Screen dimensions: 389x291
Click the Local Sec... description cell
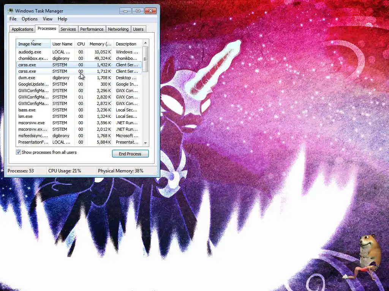pos(127,110)
